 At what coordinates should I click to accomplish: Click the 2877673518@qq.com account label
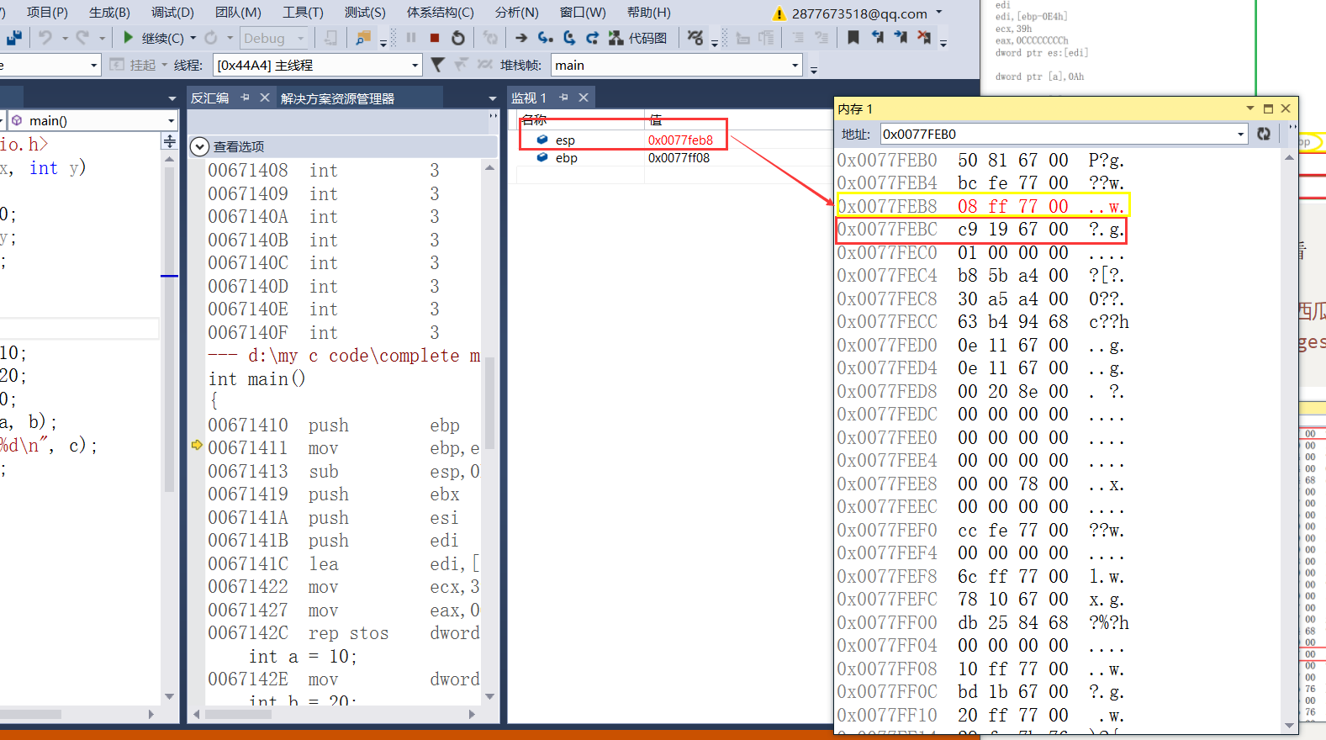pos(859,13)
